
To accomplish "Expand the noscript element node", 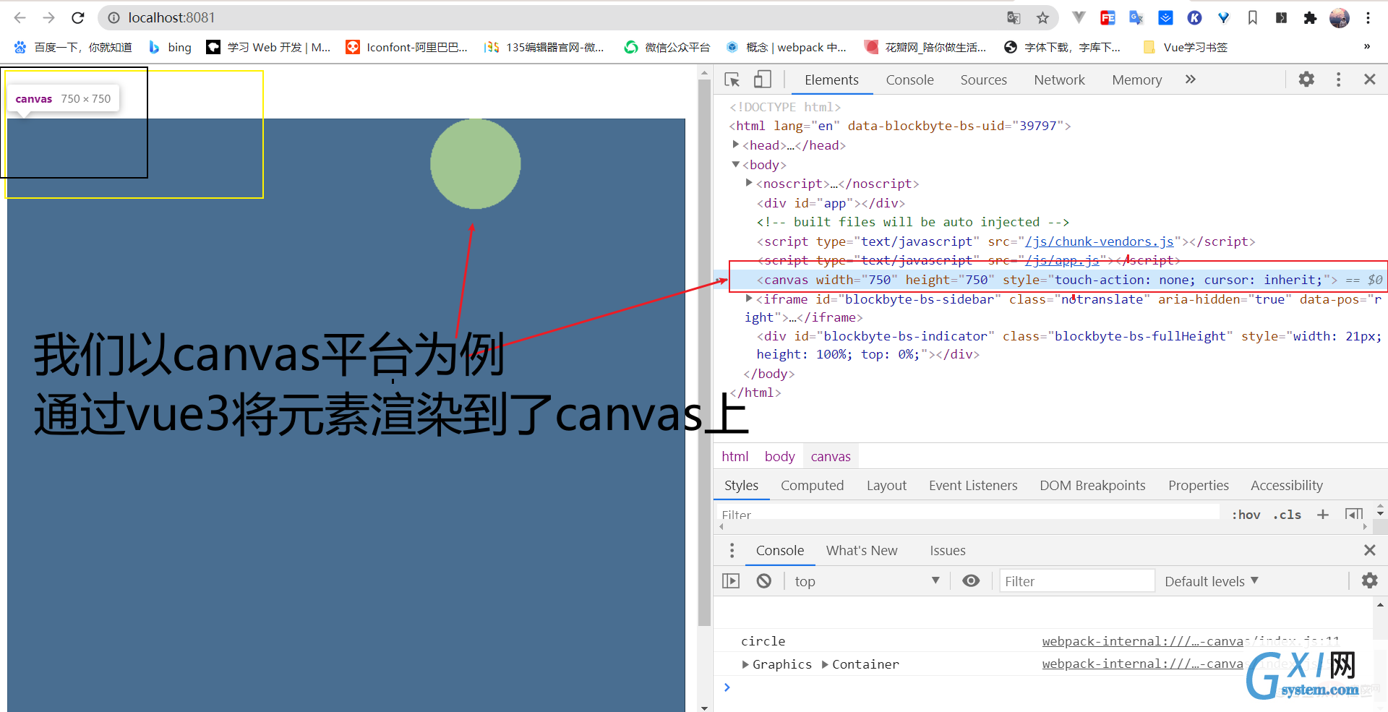I will coord(749,183).
